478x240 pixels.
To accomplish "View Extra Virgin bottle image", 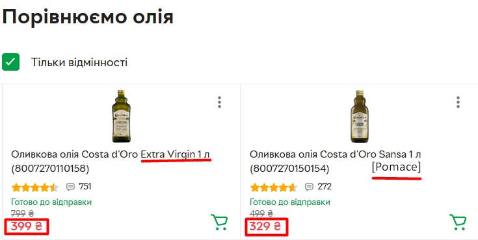I will pyautogui.click(x=122, y=116).
